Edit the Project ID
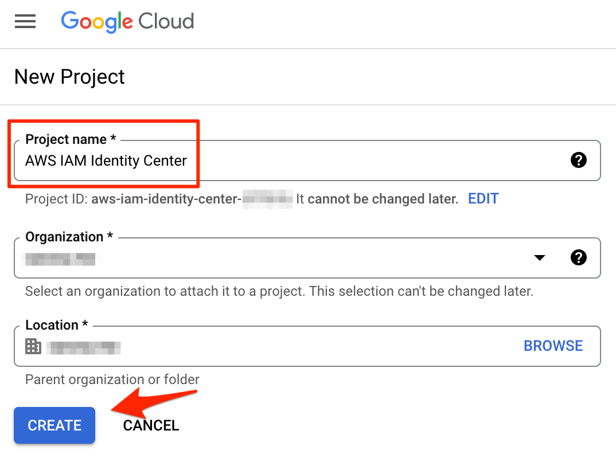The height and width of the screenshot is (462, 616). 483,199
